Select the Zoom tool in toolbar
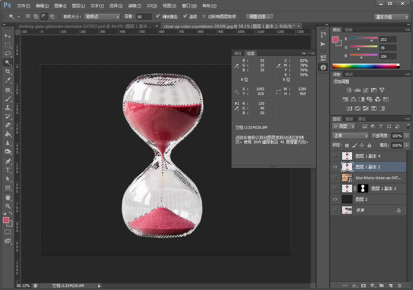The height and width of the screenshot is (290, 413). pos(8,206)
